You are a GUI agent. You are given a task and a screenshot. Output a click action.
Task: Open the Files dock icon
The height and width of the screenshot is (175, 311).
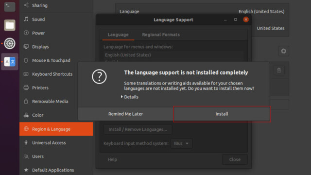[10, 25]
